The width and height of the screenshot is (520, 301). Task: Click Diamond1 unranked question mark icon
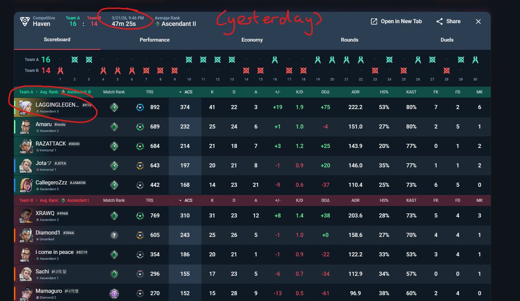click(114, 235)
